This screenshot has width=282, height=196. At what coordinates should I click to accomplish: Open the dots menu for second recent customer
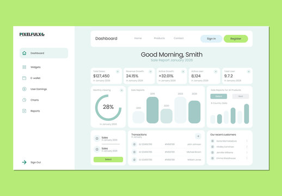(x=247, y=146)
